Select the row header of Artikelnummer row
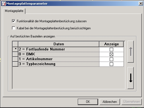 (15, 59)
